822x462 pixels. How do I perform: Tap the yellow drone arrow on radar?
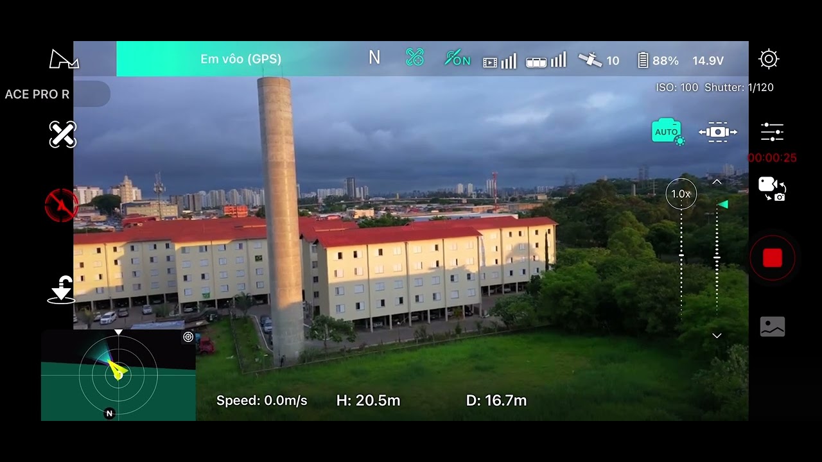click(x=118, y=370)
